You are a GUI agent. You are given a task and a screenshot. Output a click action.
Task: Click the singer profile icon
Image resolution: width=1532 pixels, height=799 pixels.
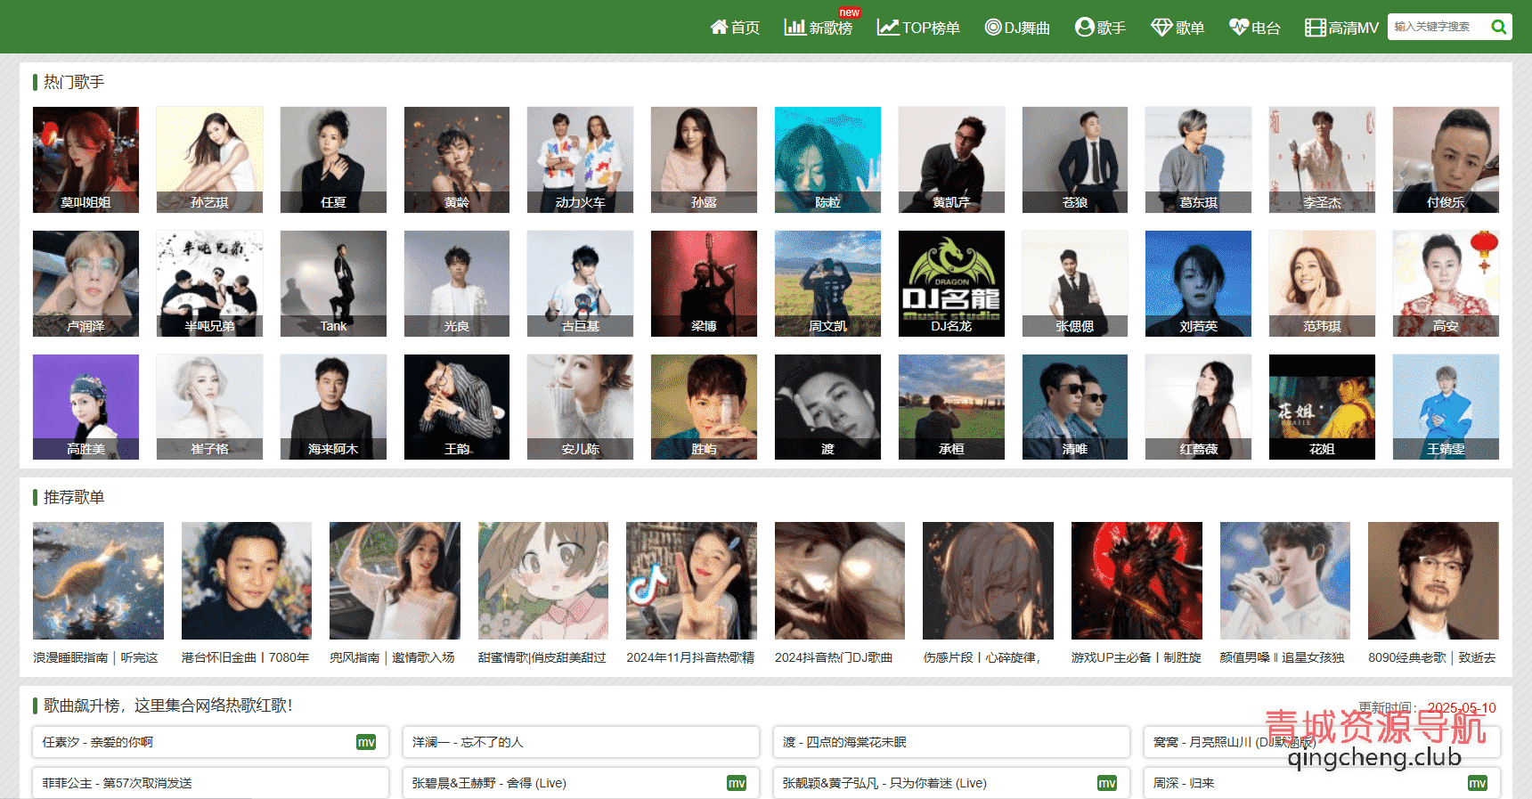coord(1084,28)
